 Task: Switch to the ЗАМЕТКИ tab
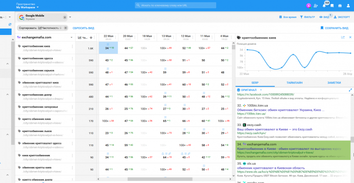[x=334, y=83]
